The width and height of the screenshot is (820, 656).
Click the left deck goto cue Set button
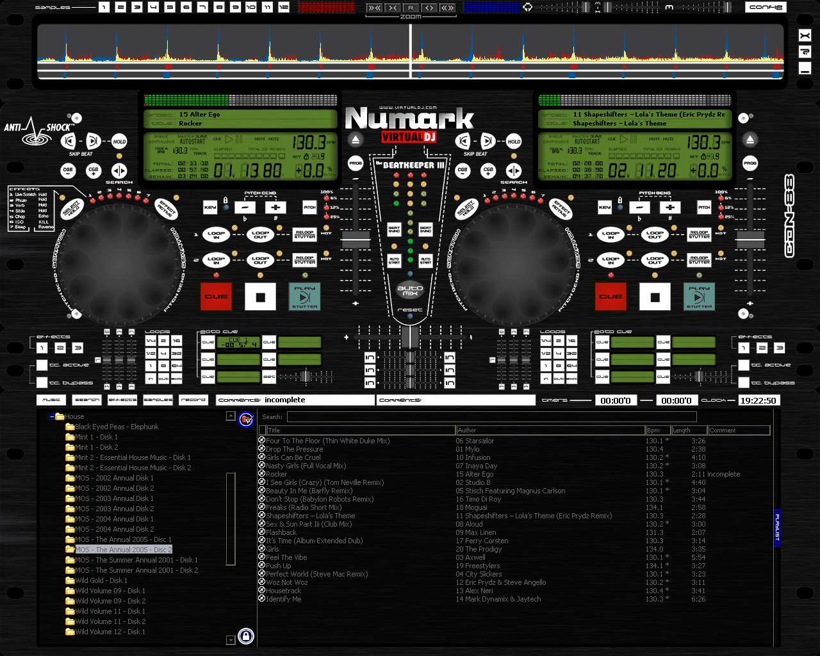point(269,377)
